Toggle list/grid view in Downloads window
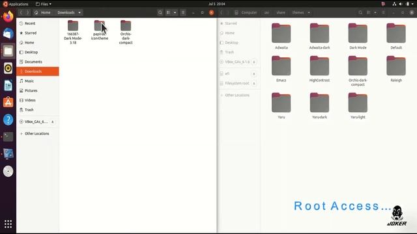Screen dimensions: 417x234 pyautogui.click(x=168, y=12)
